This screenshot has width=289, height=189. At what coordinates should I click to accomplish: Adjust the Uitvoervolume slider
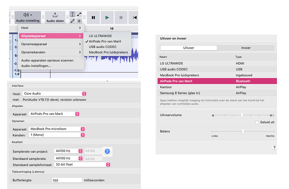[x=242, y=115]
